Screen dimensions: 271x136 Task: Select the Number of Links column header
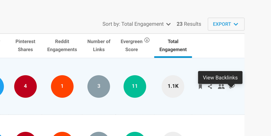tap(99, 45)
